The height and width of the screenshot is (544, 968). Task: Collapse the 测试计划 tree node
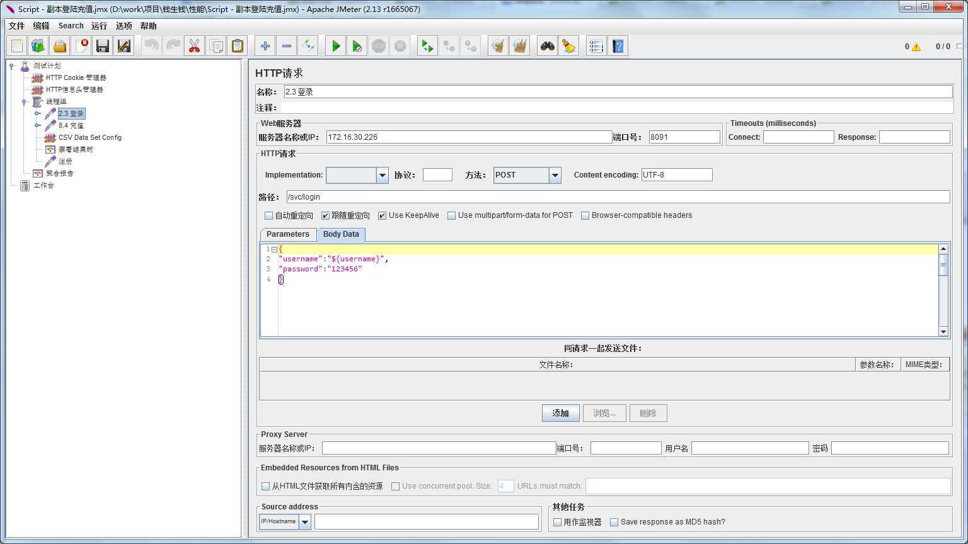(x=12, y=65)
